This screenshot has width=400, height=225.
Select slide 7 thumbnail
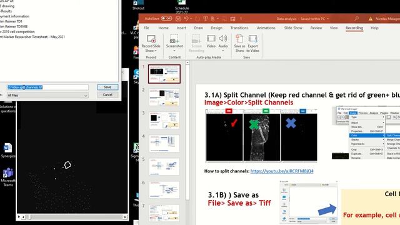click(x=164, y=213)
